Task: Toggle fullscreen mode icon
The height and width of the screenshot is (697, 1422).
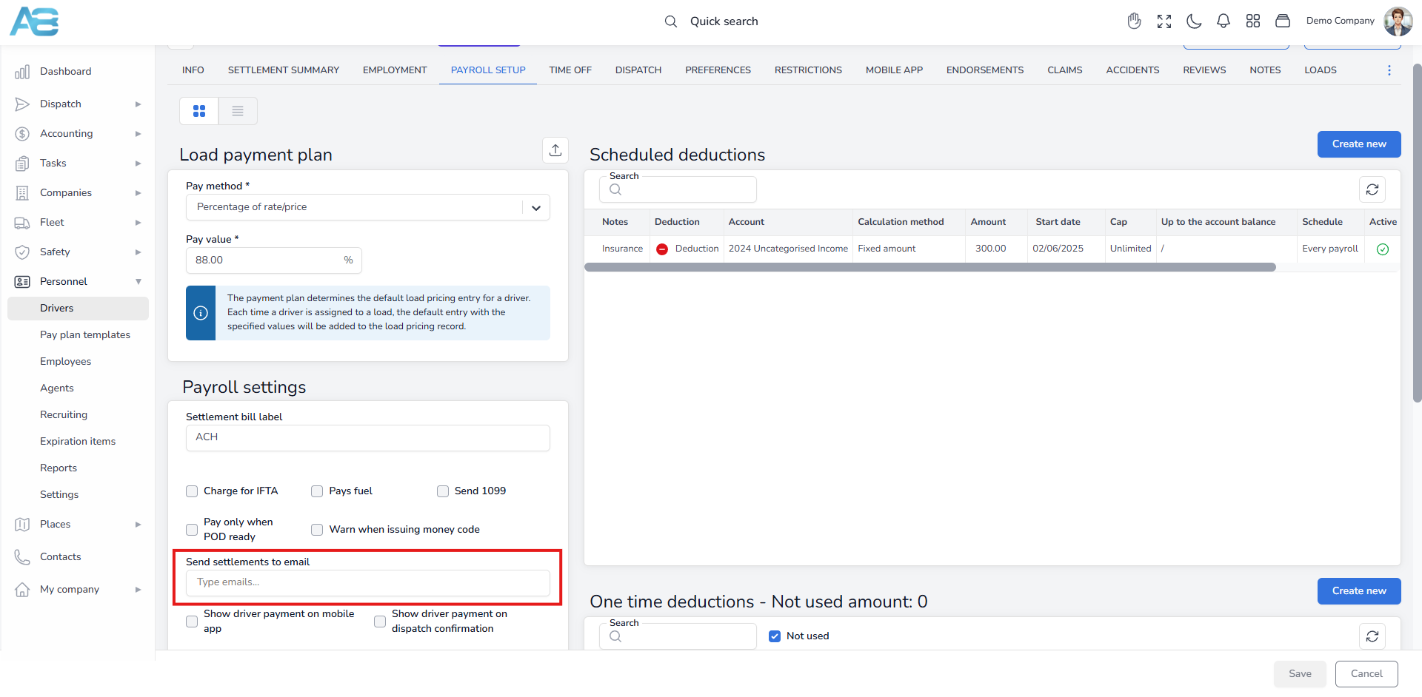Action: coord(1164,21)
